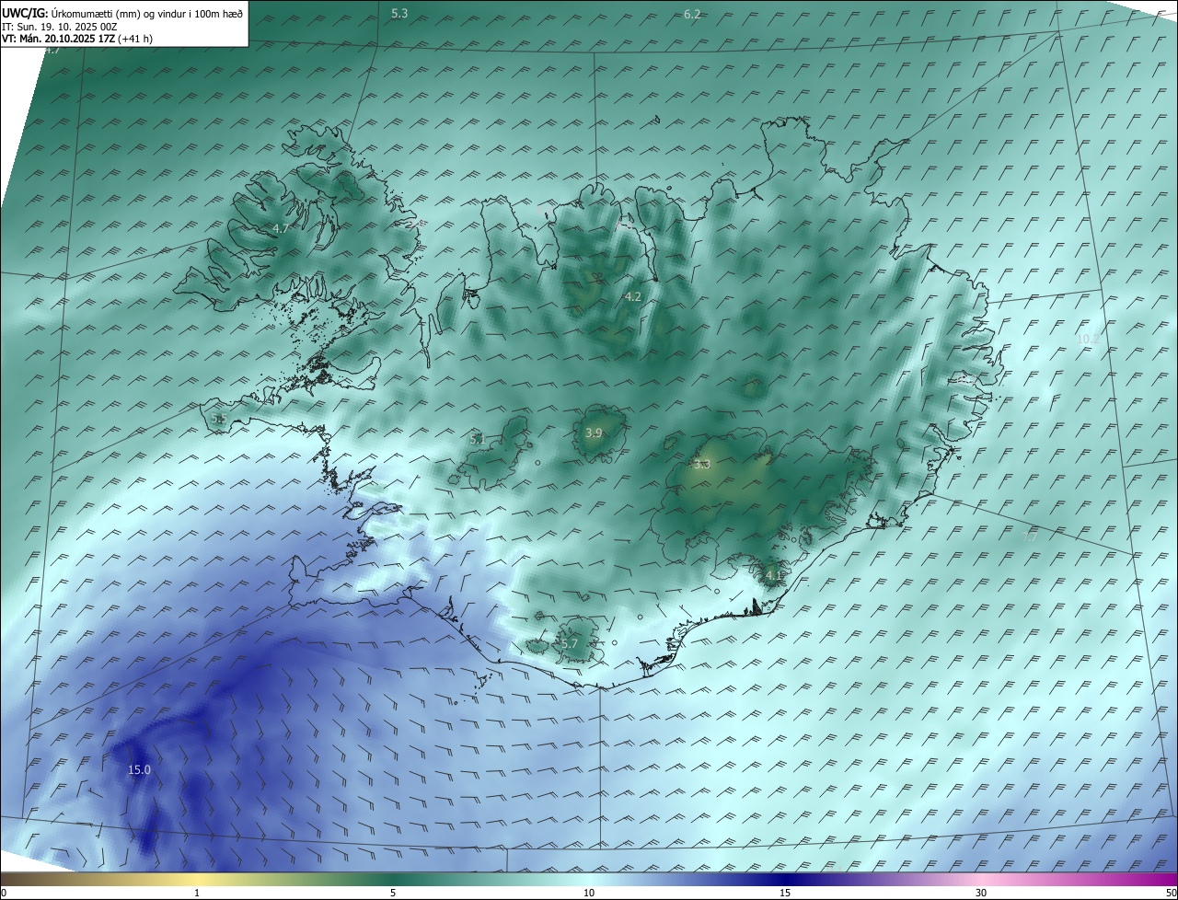Click the '0' tick on the colour scale
Screen dimensions: 1178x900
[4, 893]
